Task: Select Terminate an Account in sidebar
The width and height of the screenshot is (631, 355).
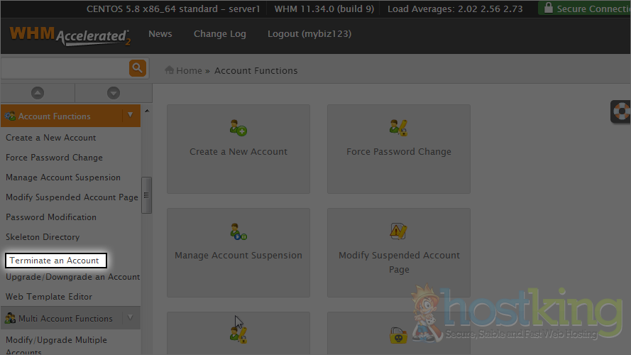Action: coord(55,261)
